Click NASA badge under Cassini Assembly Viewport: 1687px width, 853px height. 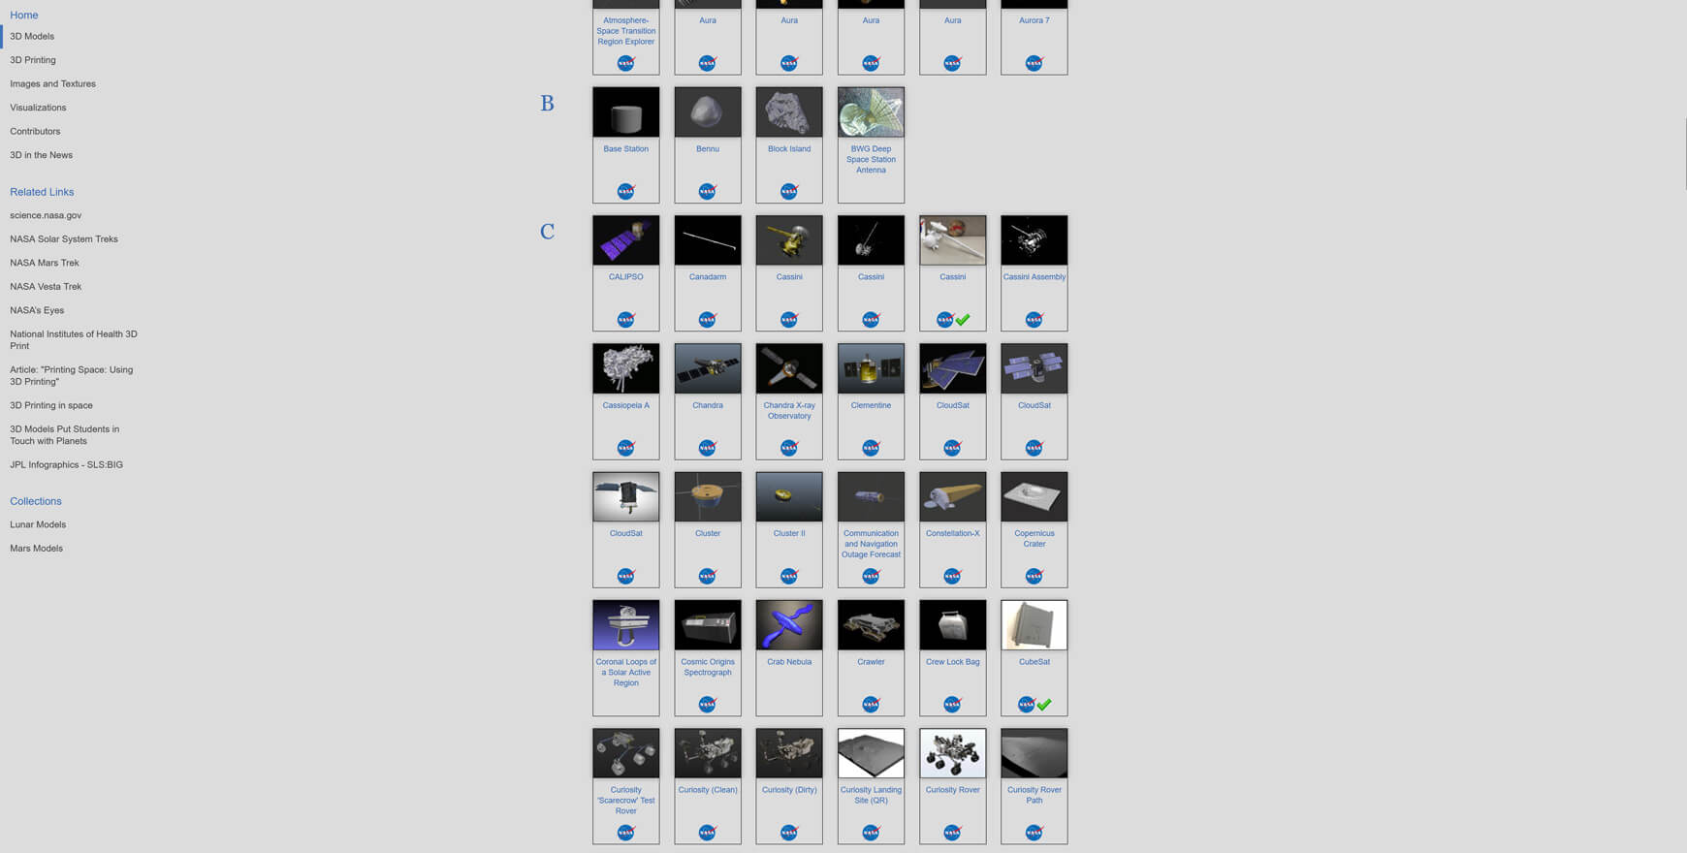pyautogui.click(x=1034, y=319)
